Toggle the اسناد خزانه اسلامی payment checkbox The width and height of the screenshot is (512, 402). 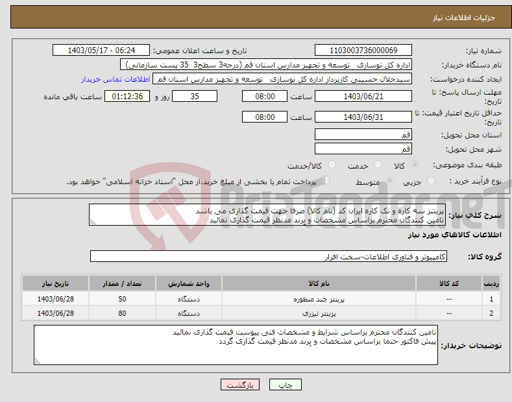(326, 180)
